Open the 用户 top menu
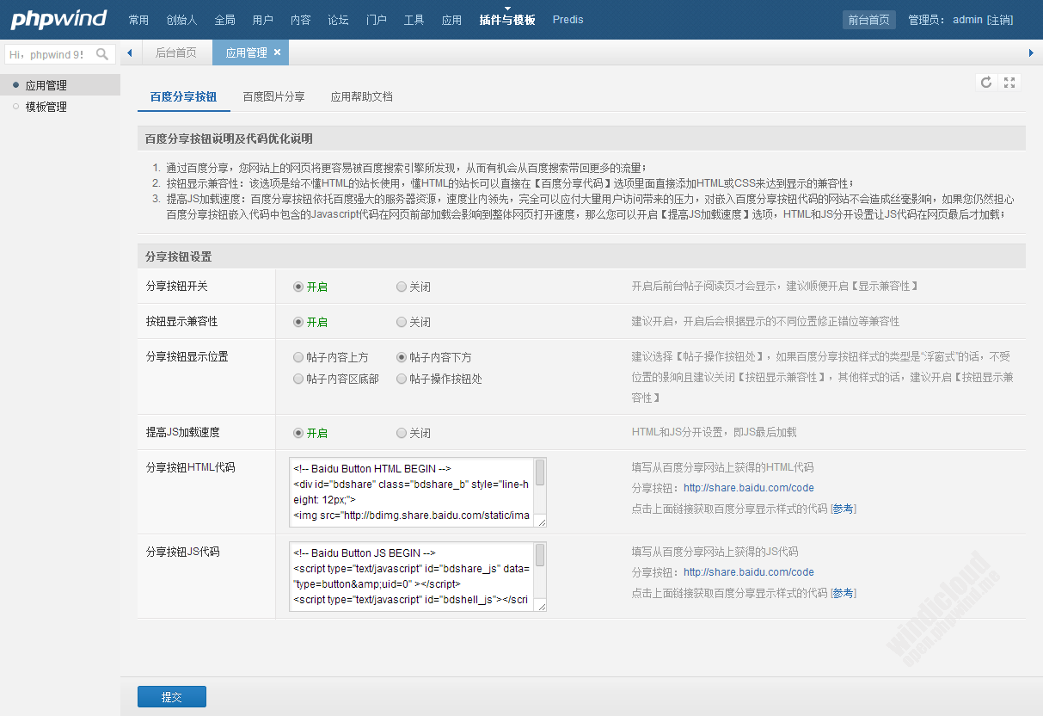The image size is (1043, 716). [263, 20]
